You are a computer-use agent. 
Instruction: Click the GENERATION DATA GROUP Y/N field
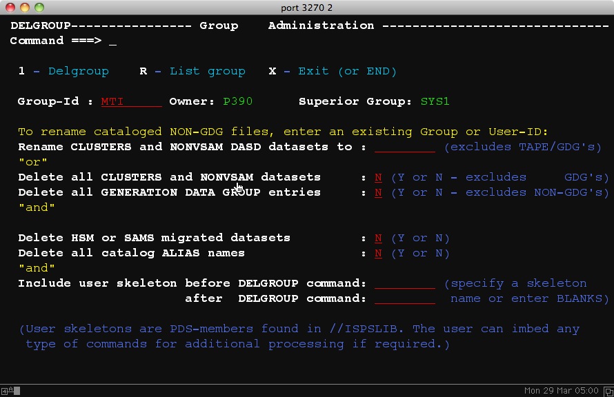378,192
